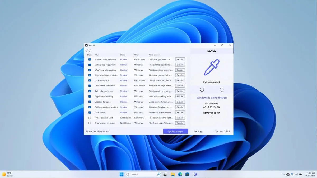
Task: Uncheck Settings app suggestions checkbox
Action: (90, 65)
